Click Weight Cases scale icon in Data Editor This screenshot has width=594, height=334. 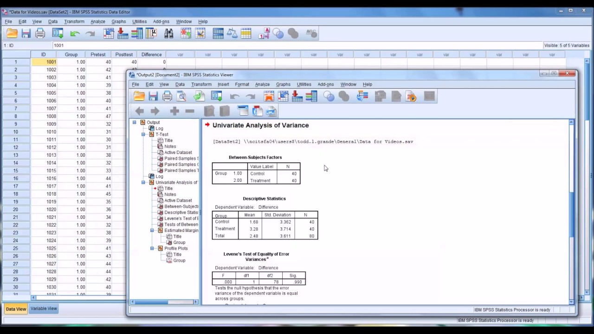[232, 33]
